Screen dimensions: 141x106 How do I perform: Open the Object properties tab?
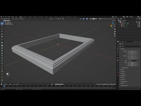pyautogui.click(x=118, y=60)
